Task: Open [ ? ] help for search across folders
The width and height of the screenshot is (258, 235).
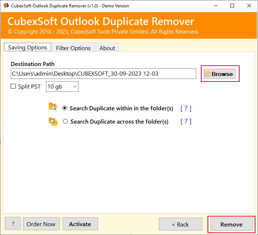Action: pyautogui.click(x=186, y=121)
